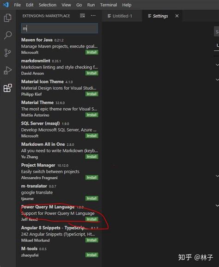Select the SQL Server (mssql) extension entry

(x=60, y=130)
